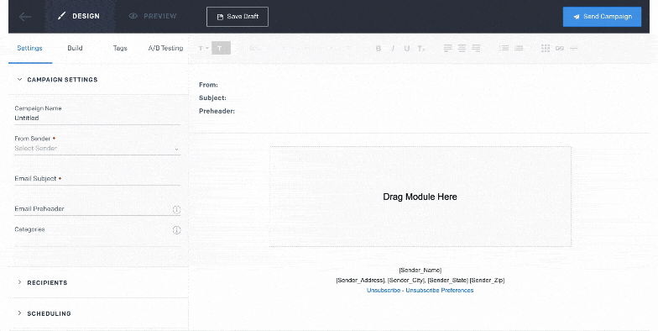This screenshot has width=658, height=331.
Task: Click the Unsubscribe link
Action: tap(383, 291)
